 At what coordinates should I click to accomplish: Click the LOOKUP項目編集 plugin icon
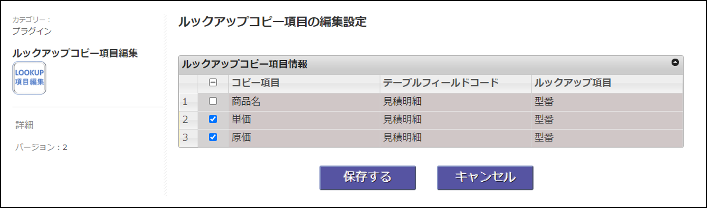pos(30,78)
